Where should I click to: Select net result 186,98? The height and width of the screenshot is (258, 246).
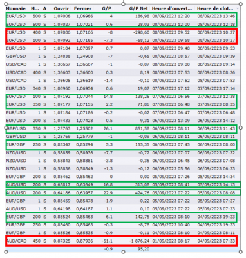point(142,16)
